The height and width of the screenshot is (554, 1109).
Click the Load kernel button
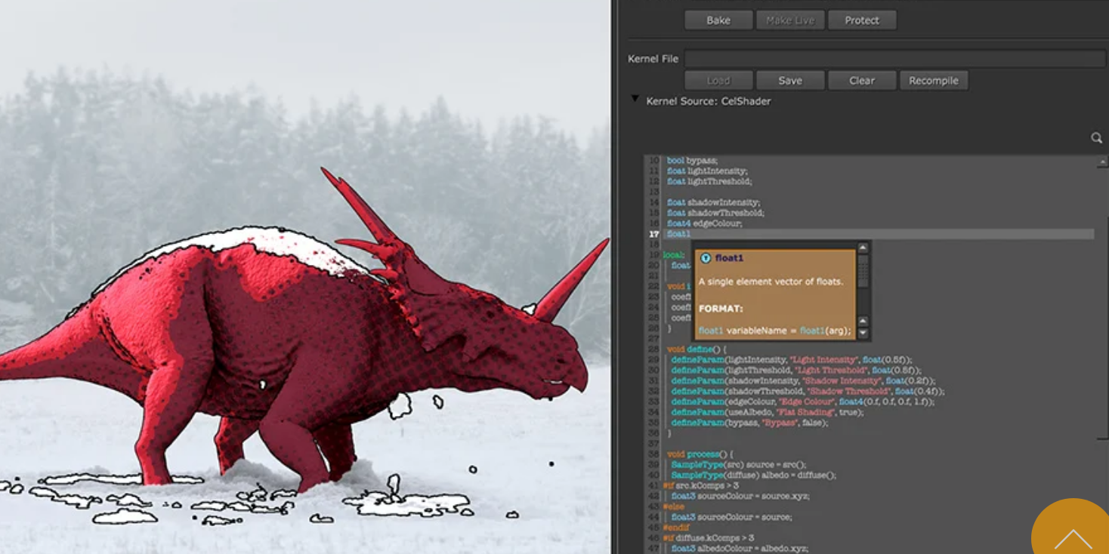718,81
